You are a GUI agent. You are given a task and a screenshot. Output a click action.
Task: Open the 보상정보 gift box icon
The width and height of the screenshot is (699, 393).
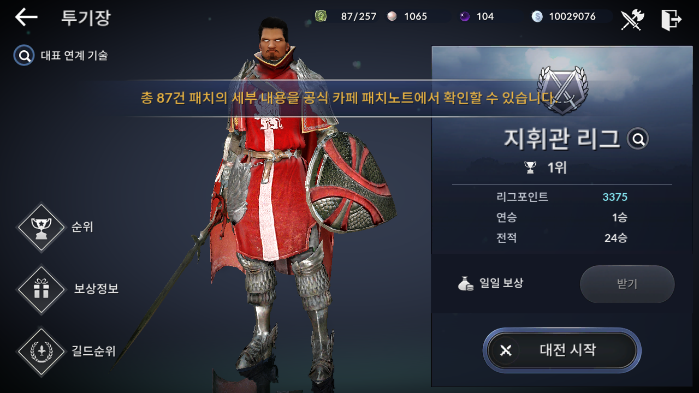(42, 290)
